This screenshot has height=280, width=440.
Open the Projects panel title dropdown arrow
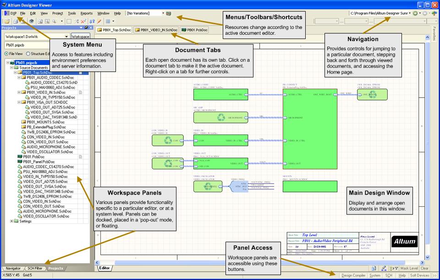pos(82,27)
